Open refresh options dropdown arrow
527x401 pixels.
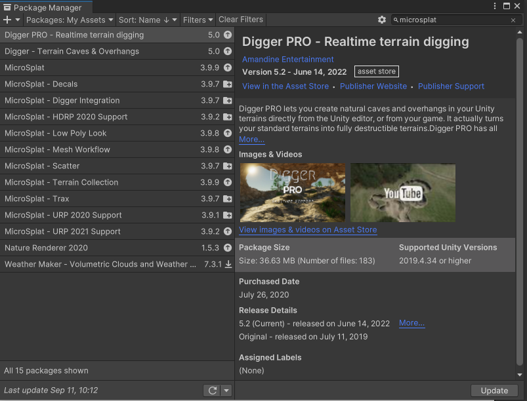coord(226,391)
